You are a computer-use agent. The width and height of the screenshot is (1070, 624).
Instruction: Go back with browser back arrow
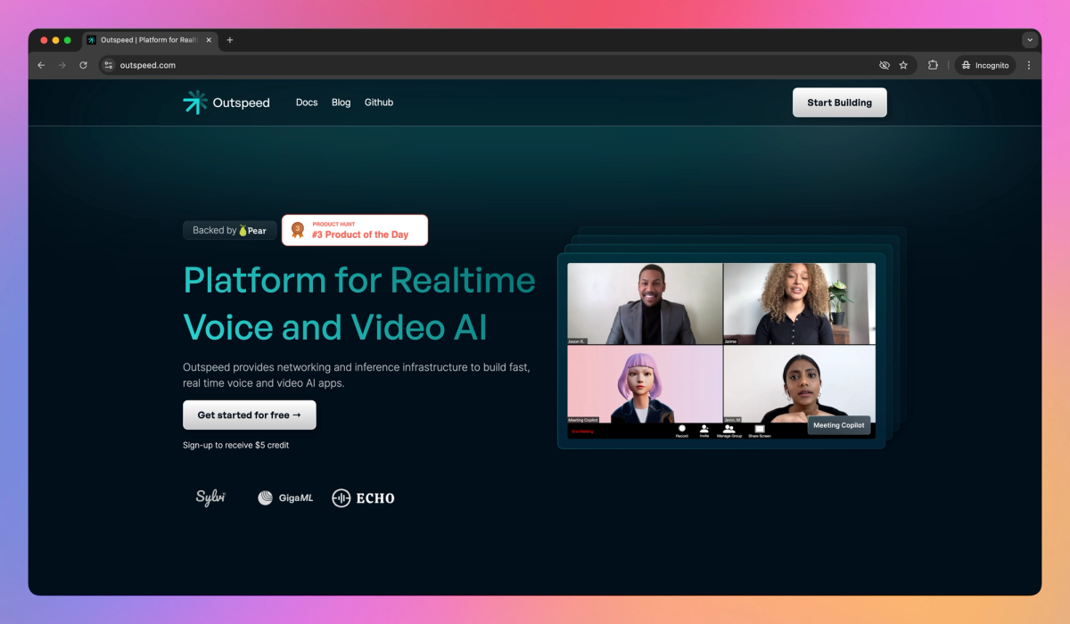click(41, 65)
